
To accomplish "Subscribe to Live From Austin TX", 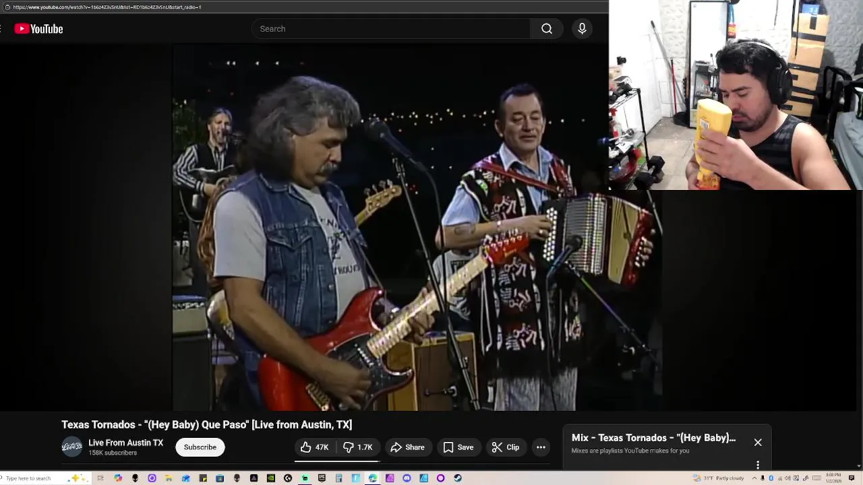I will point(200,447).
